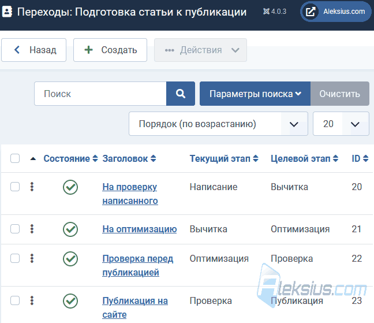
Task: Click into the Поиск search field
Action: [100, 94]
